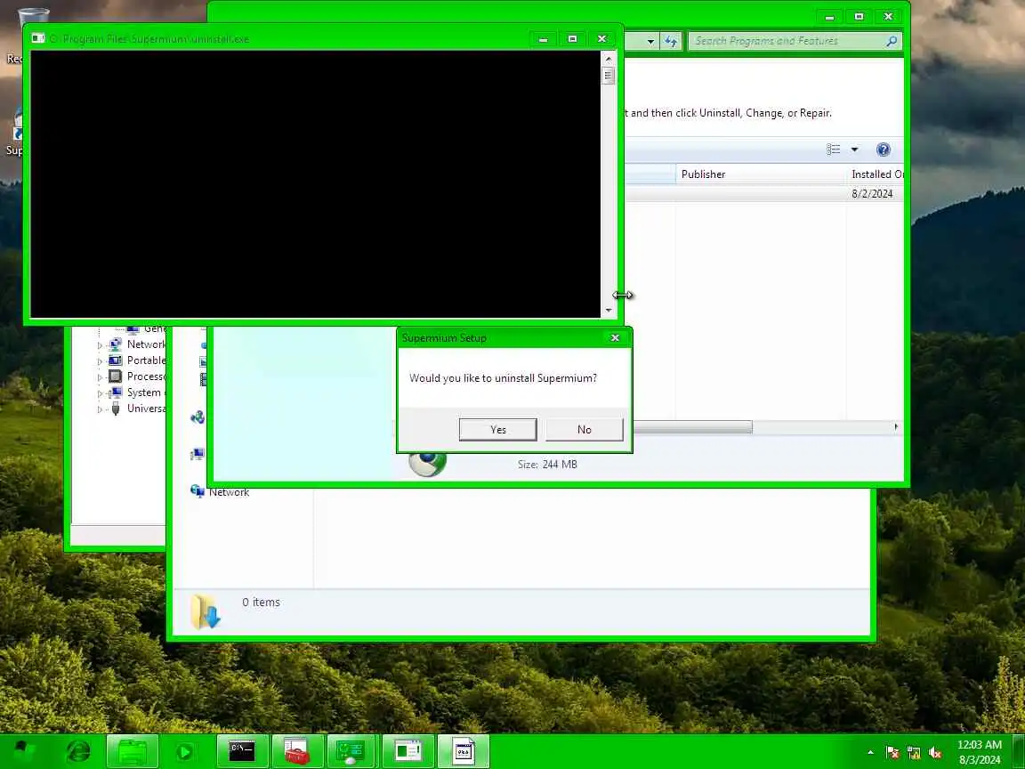Expand System devices node in Device Manager

100,393
